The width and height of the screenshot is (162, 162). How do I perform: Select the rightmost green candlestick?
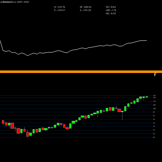(147, 97)
